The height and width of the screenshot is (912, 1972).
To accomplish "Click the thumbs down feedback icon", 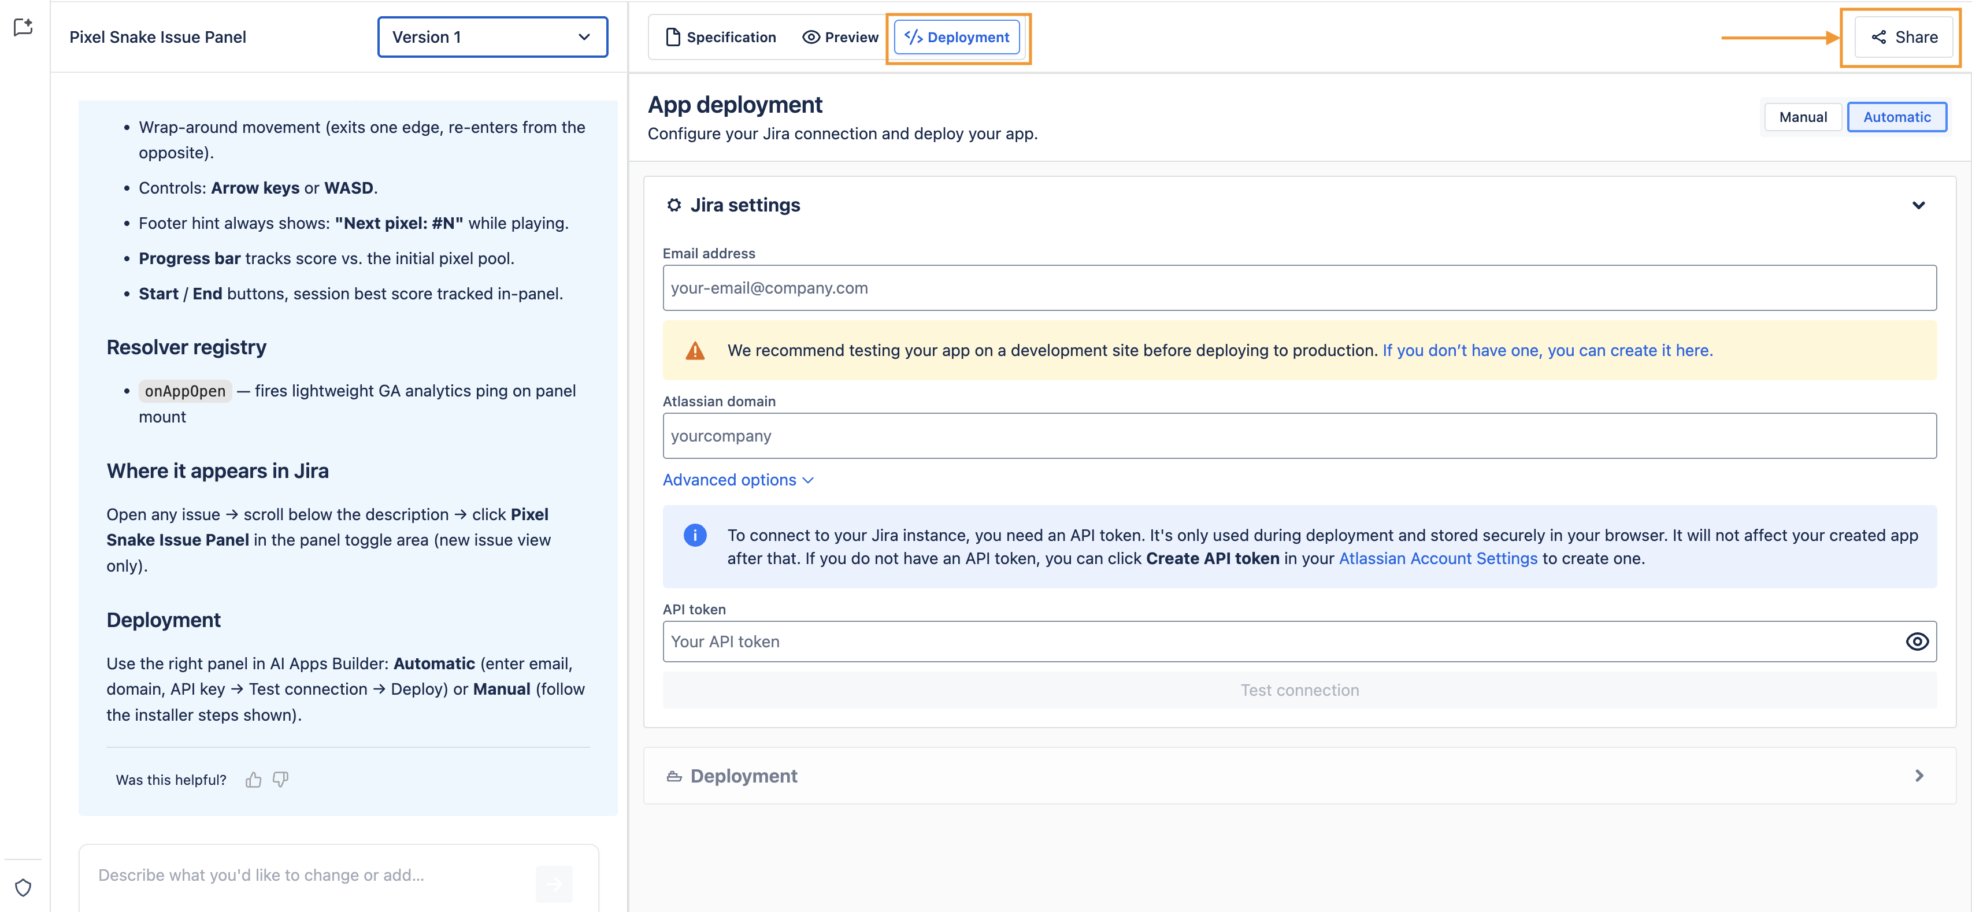I will 281,780.
